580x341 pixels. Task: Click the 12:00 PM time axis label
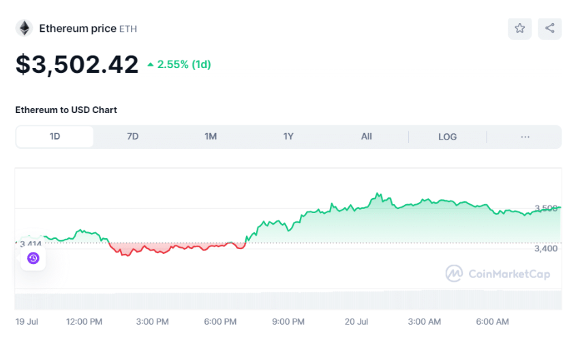(84, 321)
